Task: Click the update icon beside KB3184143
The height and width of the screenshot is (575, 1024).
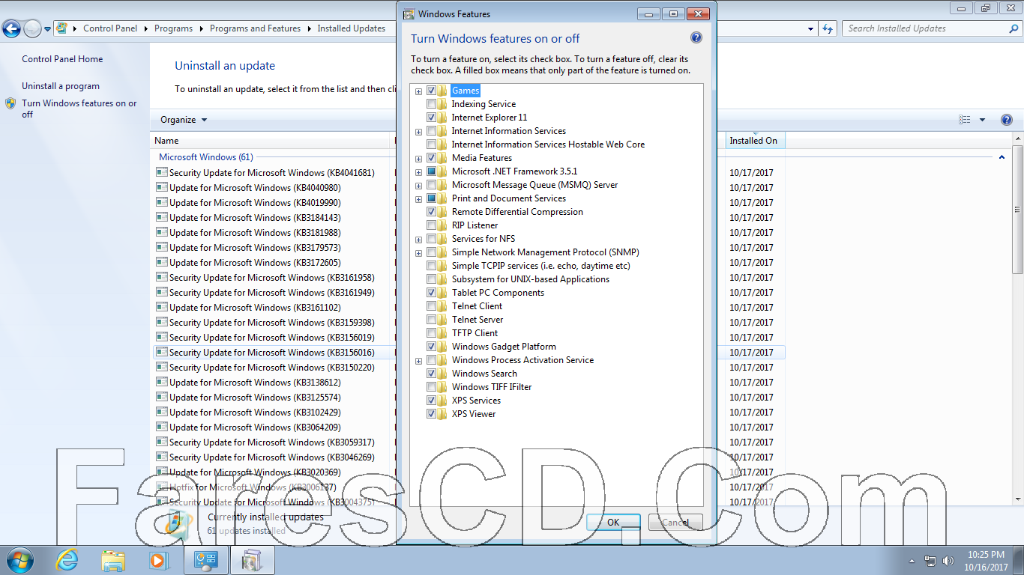Action: 161,217
